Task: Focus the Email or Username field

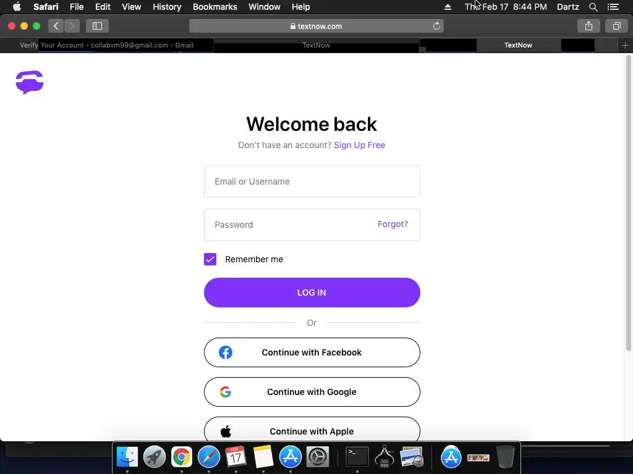Action: [x=312, y=181]
